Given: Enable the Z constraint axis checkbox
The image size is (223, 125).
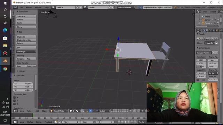Looking at the screenshot, I should [x=14, y=104].
